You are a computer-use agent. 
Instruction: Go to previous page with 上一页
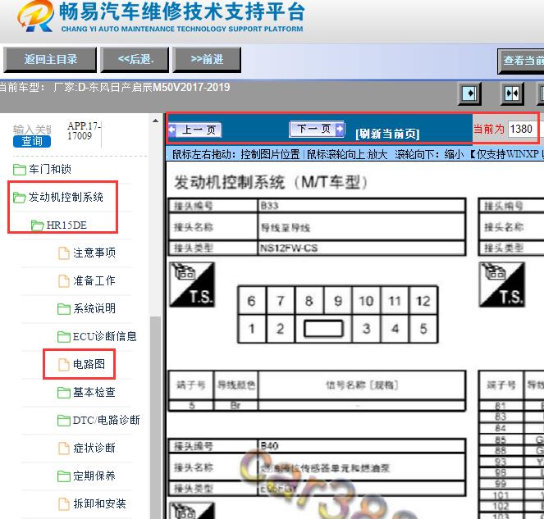pos(195,130)
